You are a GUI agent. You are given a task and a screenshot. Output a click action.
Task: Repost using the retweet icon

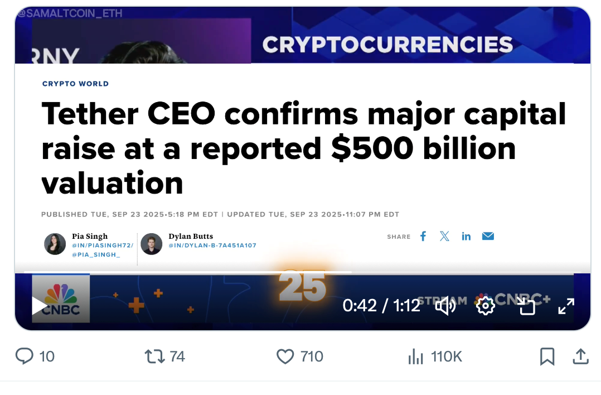point(154,356)
